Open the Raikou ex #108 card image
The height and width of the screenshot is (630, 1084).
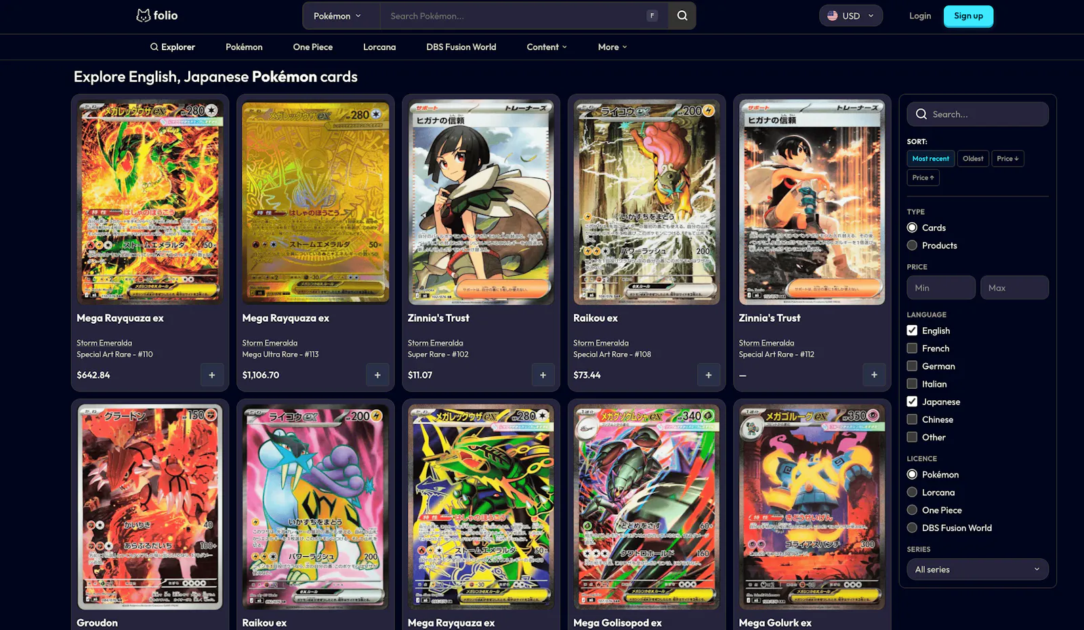point(646,202)
